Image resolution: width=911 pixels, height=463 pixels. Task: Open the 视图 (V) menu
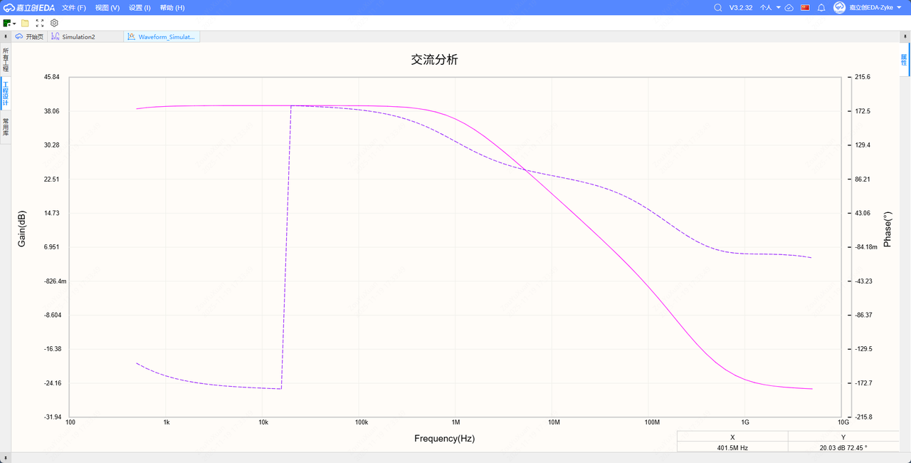click(107, 7)
